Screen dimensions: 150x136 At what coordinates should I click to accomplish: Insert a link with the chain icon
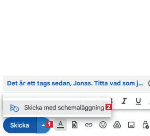(89, 125)
